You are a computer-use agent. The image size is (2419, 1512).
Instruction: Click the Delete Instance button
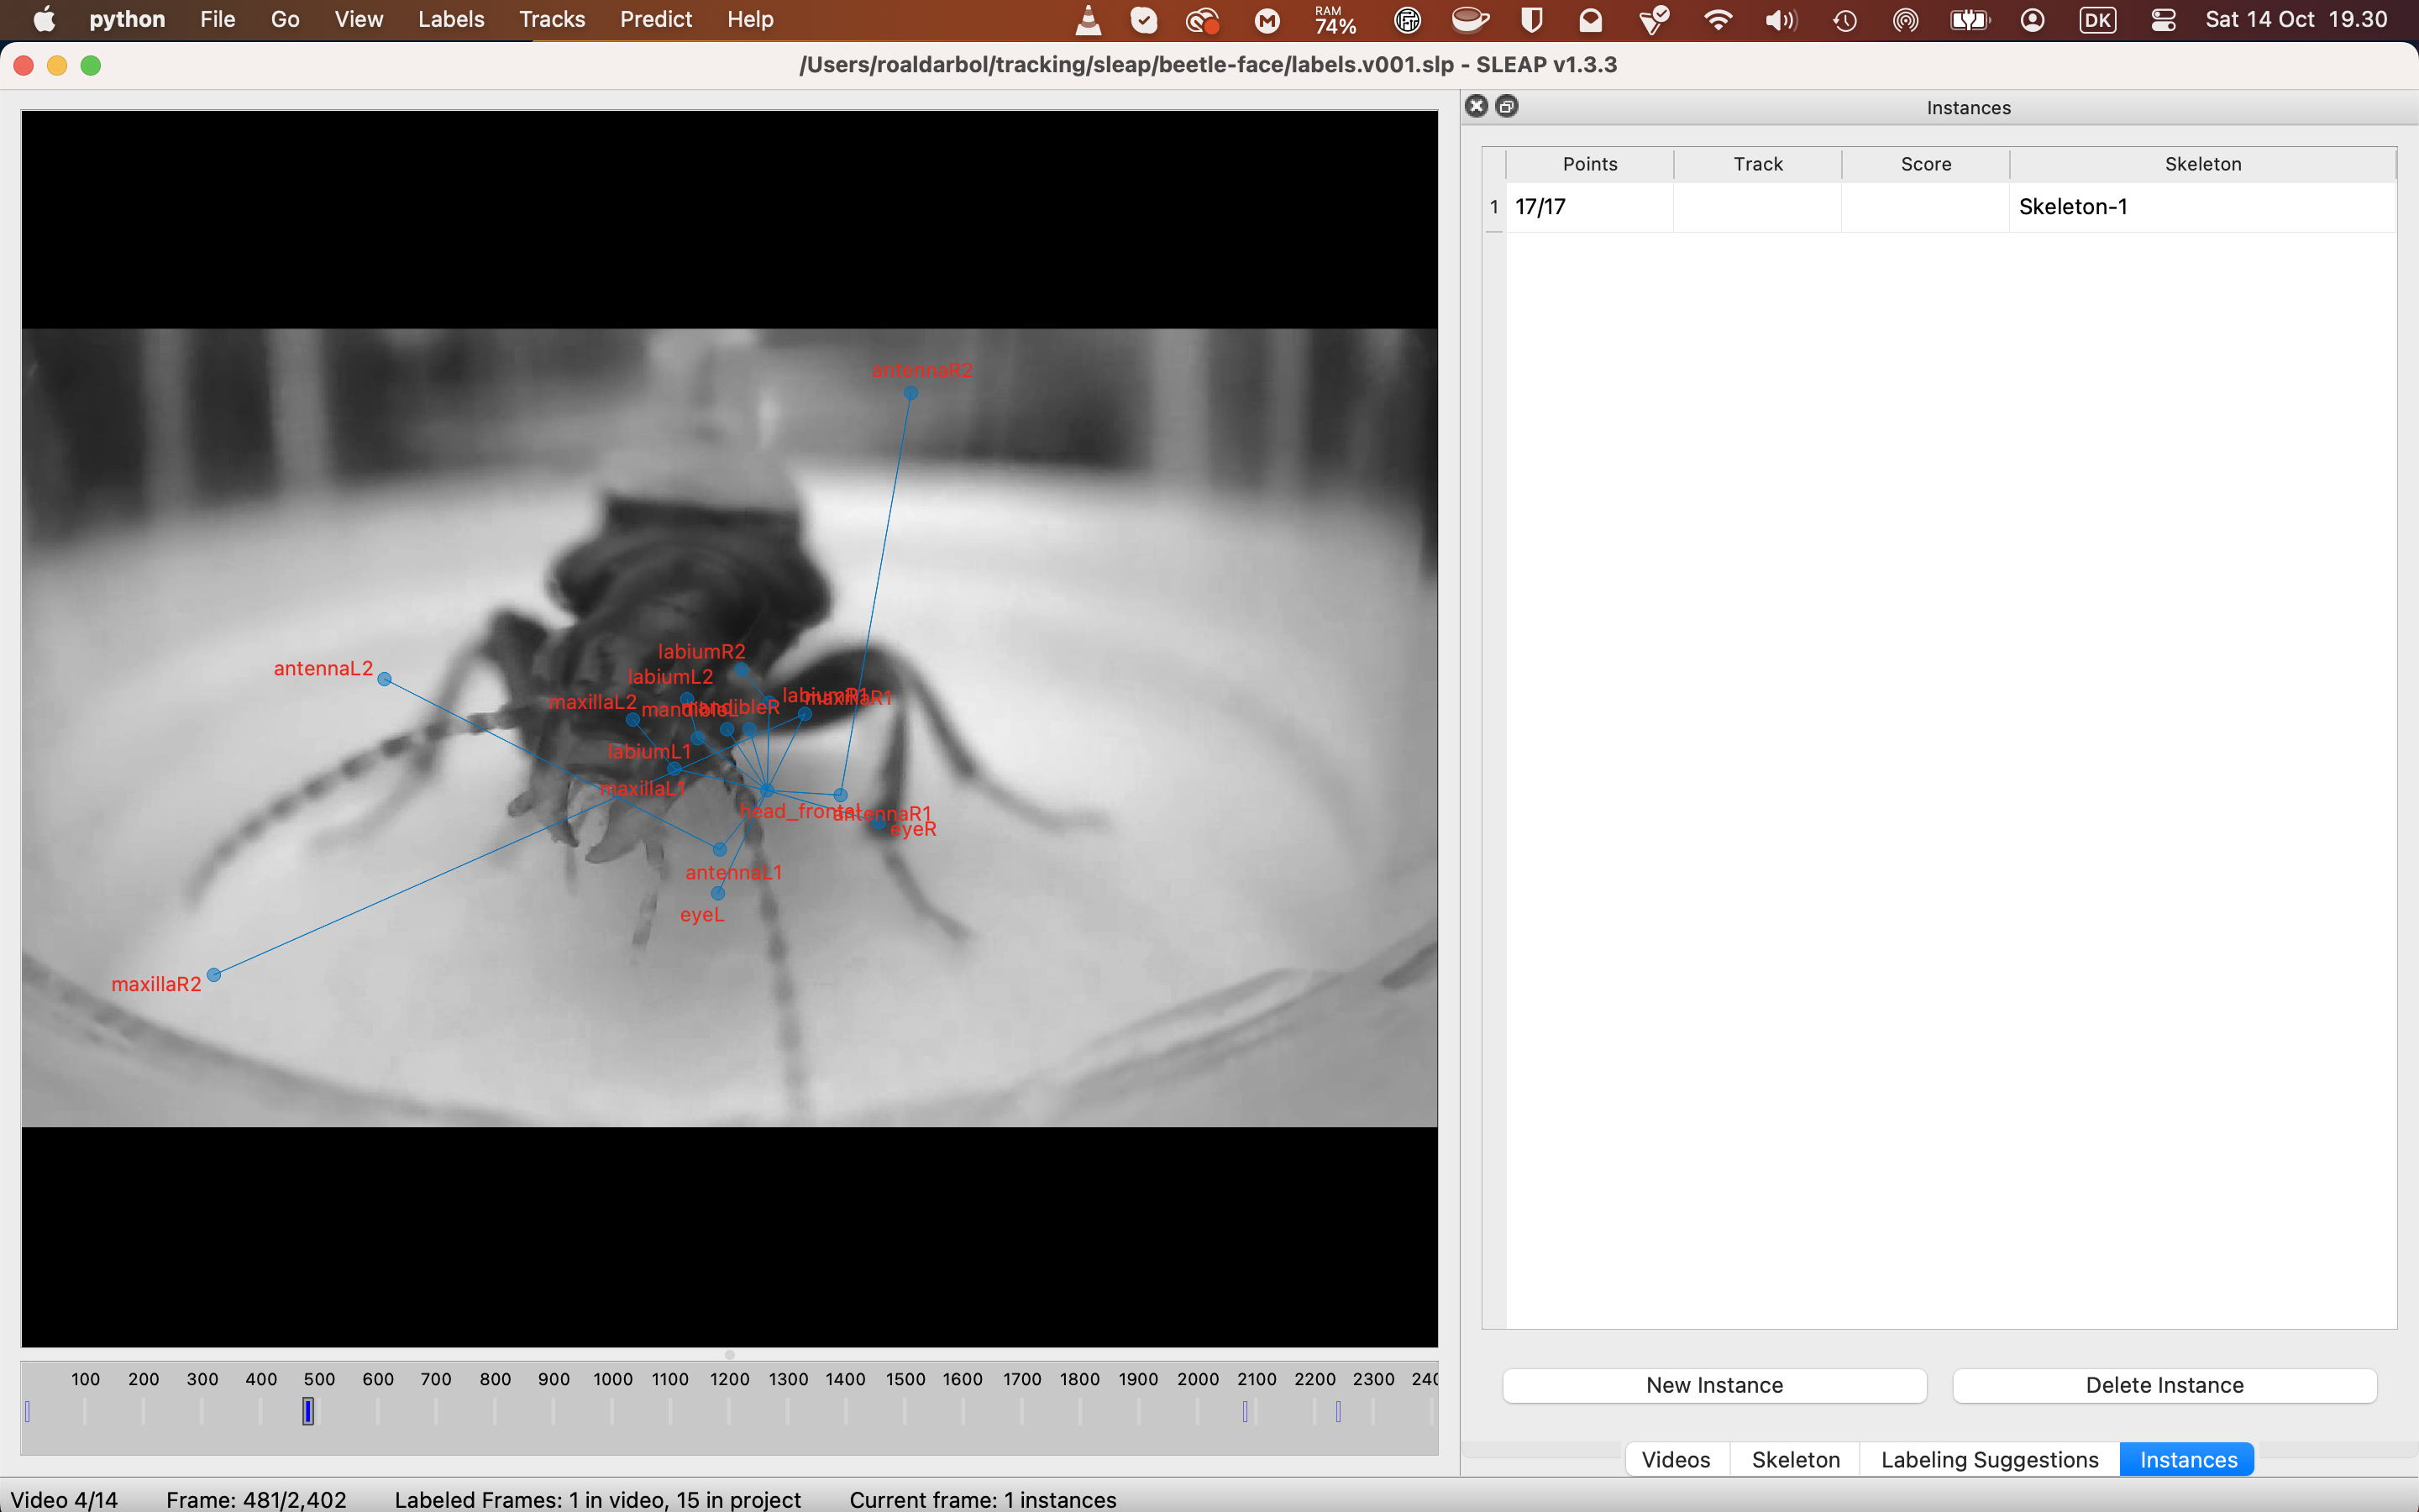click(x=2165, y=1385)
